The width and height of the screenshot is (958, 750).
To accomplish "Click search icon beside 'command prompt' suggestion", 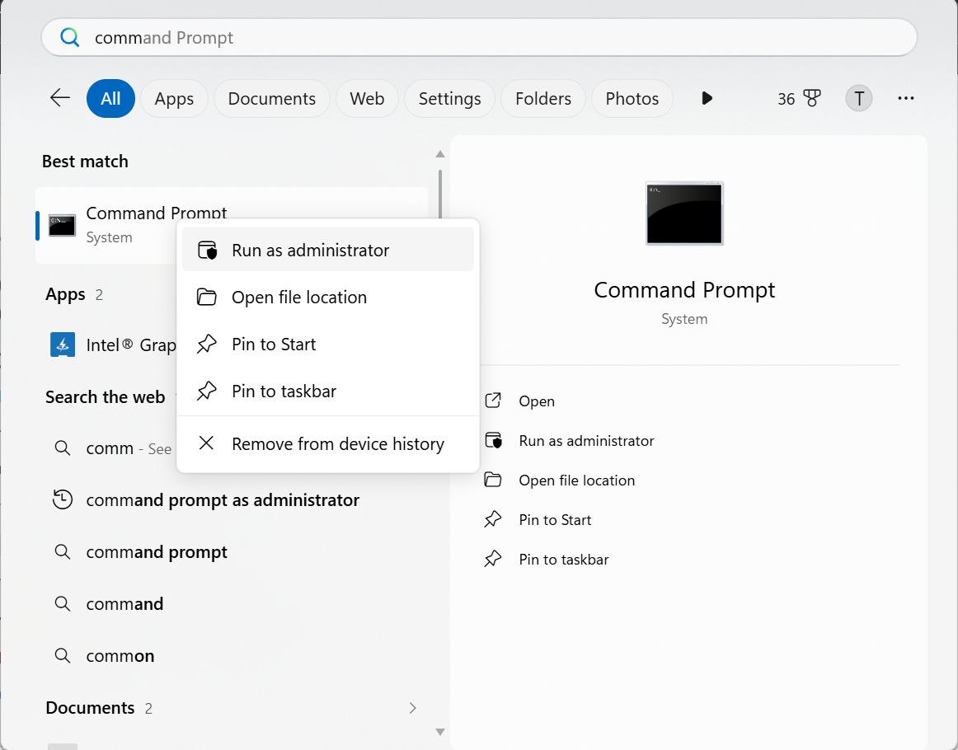I will pyautogui.click(x=63, y=552).
